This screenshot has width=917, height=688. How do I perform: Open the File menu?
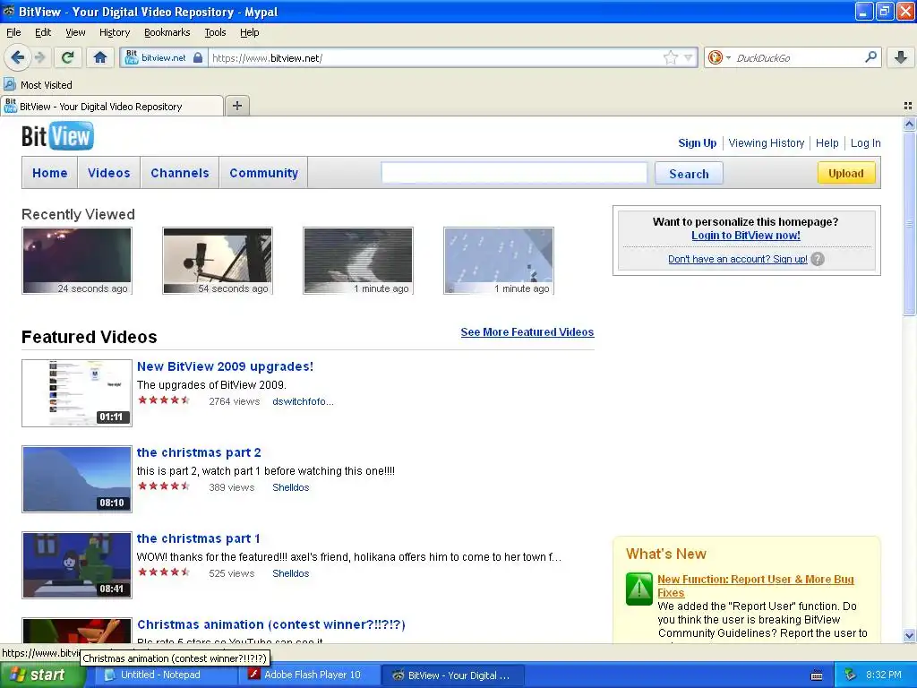[x=13, y=32]
